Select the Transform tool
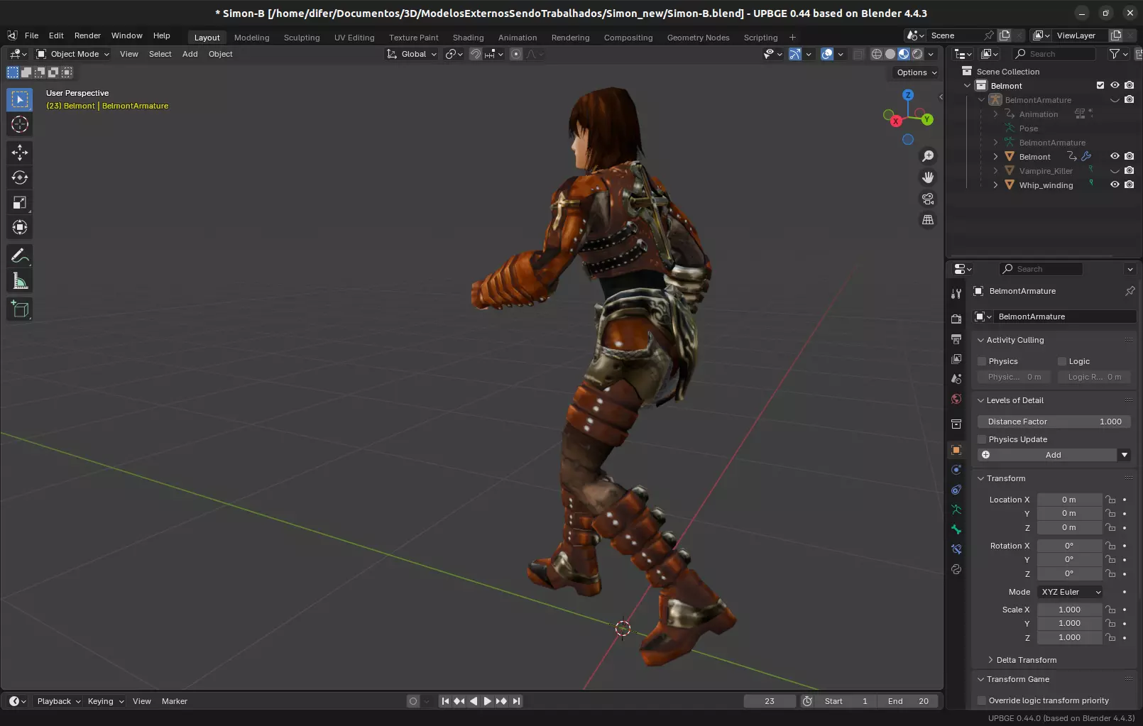 [20, 228]
